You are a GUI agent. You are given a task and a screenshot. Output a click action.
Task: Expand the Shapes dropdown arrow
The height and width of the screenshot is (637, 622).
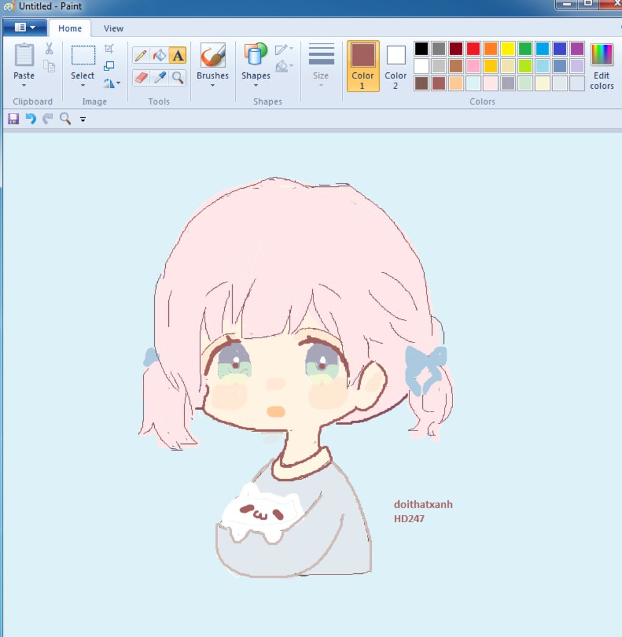[x=256, y=85]
